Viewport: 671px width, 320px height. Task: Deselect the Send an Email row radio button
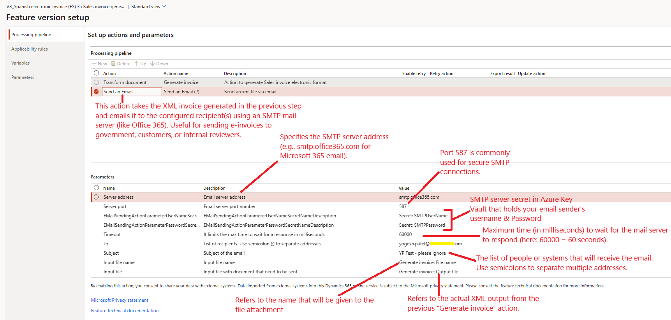pyautogui.click(x=96, y=92)
